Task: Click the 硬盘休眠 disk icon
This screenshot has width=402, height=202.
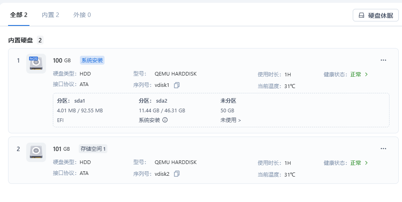Action: pyautogui.click(x=361, y=15)
